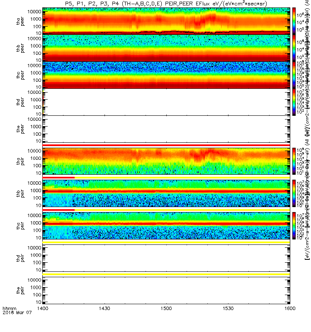Screen dimensions: 311x332
Task: Select the "thd peir" panel label
Action: coord(20,258)
